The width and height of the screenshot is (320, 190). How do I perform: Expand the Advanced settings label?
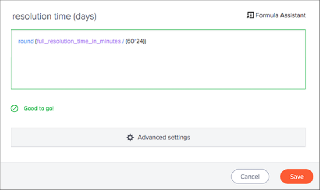(x=163, y=138)
